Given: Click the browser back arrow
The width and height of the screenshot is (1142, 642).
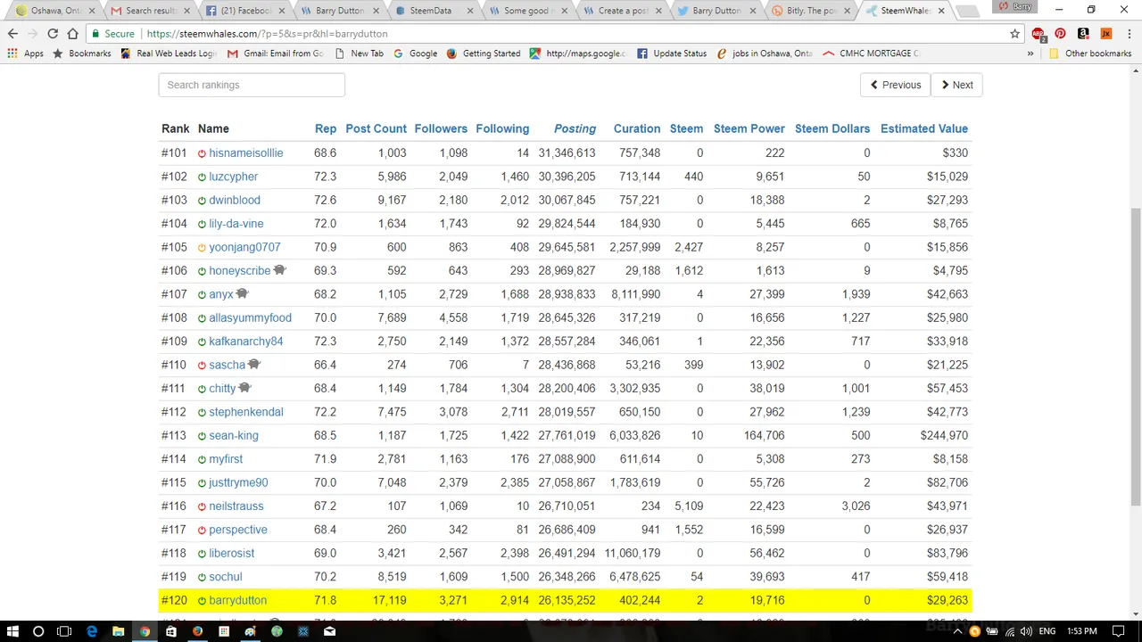Looking at the screenshot, I should coord(12,34).
